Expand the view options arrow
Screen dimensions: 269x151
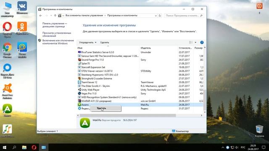coord(195,42)
